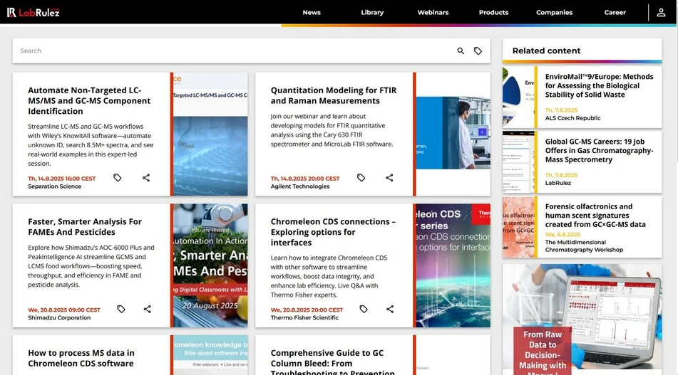The height and width of the screenshot is (375, 678).
Task: Open the Products menu item
Action: coord(493,13)
